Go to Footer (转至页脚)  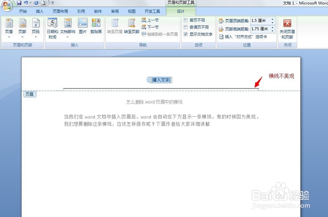pos(131,28)
